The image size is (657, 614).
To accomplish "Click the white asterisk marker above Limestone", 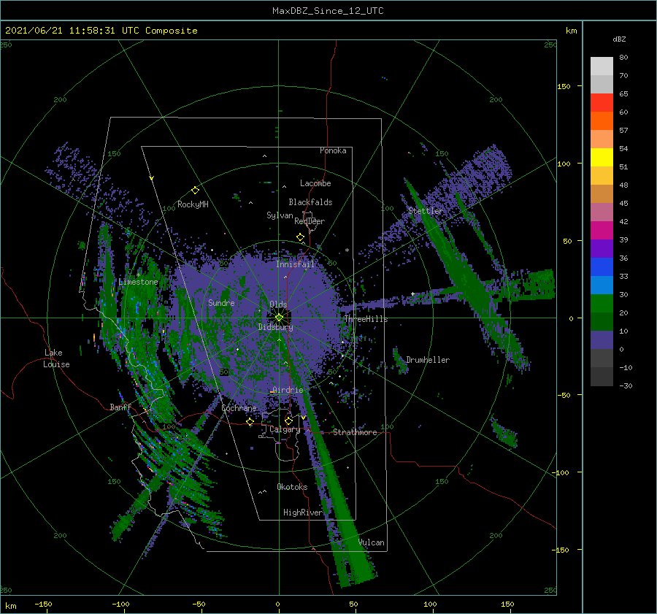I will click(x=138, y=275).
